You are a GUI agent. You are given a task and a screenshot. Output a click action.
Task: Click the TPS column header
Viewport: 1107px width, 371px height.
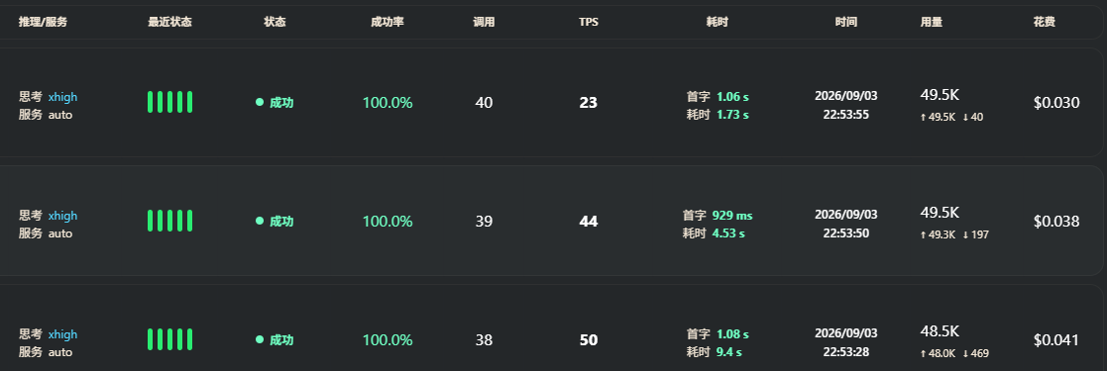click(588, 22)
